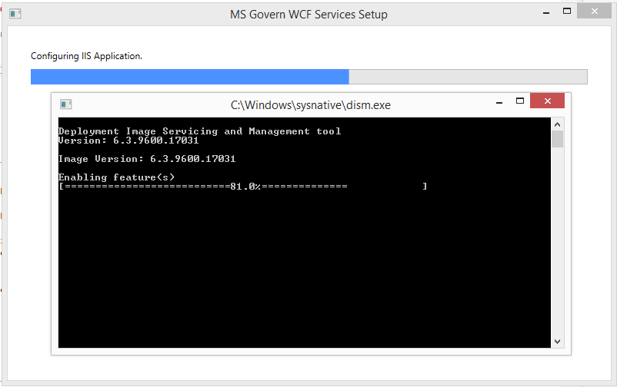Maximize the MS Govern WCF Services Setup window
The height and width of the screenshot is (387, 617).
click(x=567, y=11)
